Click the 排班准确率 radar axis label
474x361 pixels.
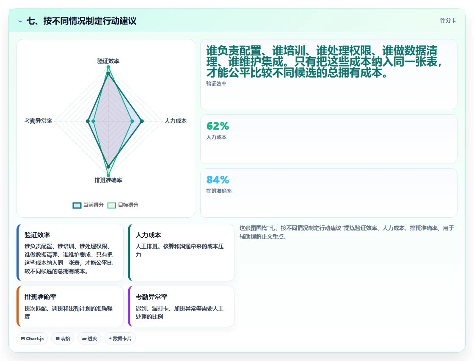[x=108, y=180]
